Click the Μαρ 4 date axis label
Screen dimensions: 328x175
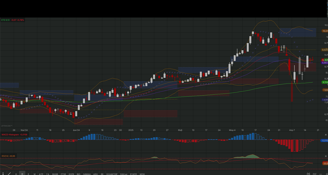pyautogui.click(x=232, y=130)
